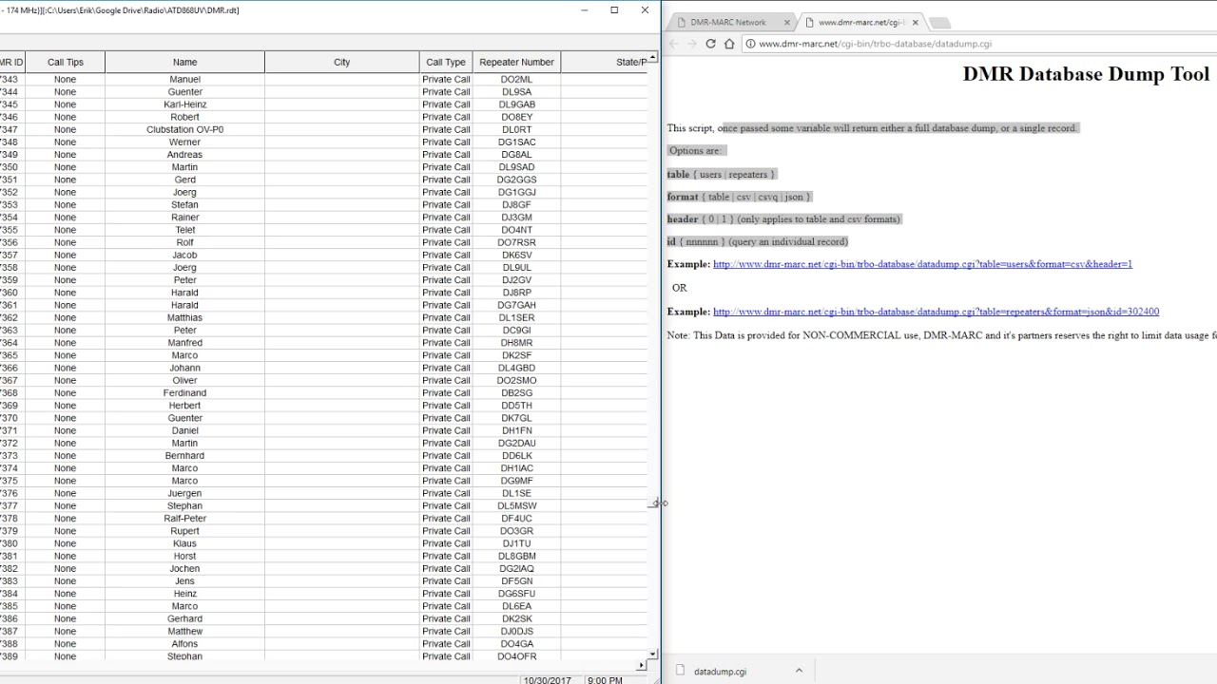Click the DMR Database Dump Tool heading
This screenshot has height=684, width=1217.
1086,74
